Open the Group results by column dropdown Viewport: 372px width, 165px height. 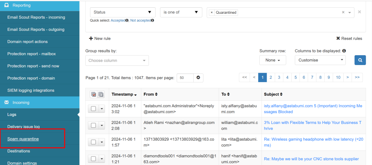[x=117, y=60]
